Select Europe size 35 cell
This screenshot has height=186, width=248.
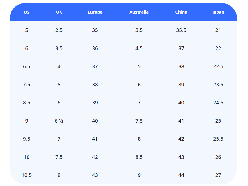pyautogui.click(x=95, y=30)
